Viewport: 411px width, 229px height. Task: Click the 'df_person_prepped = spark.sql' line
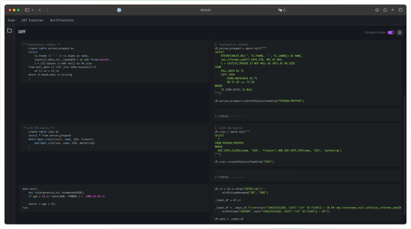(x=241, y=48)
